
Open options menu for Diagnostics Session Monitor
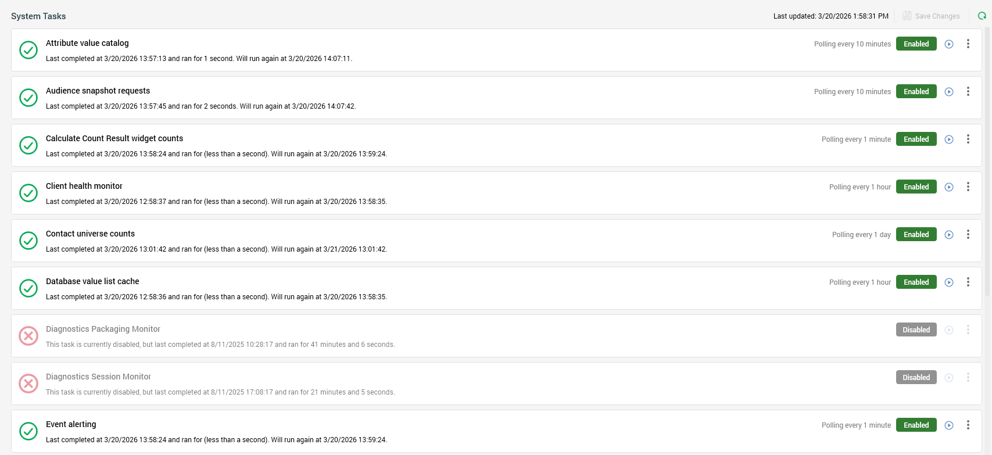point(968,377)
